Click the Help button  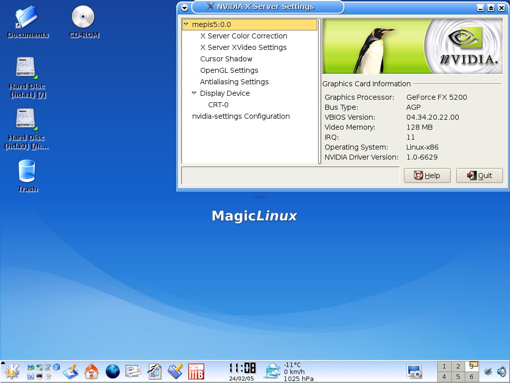click(x=427, y=176)
